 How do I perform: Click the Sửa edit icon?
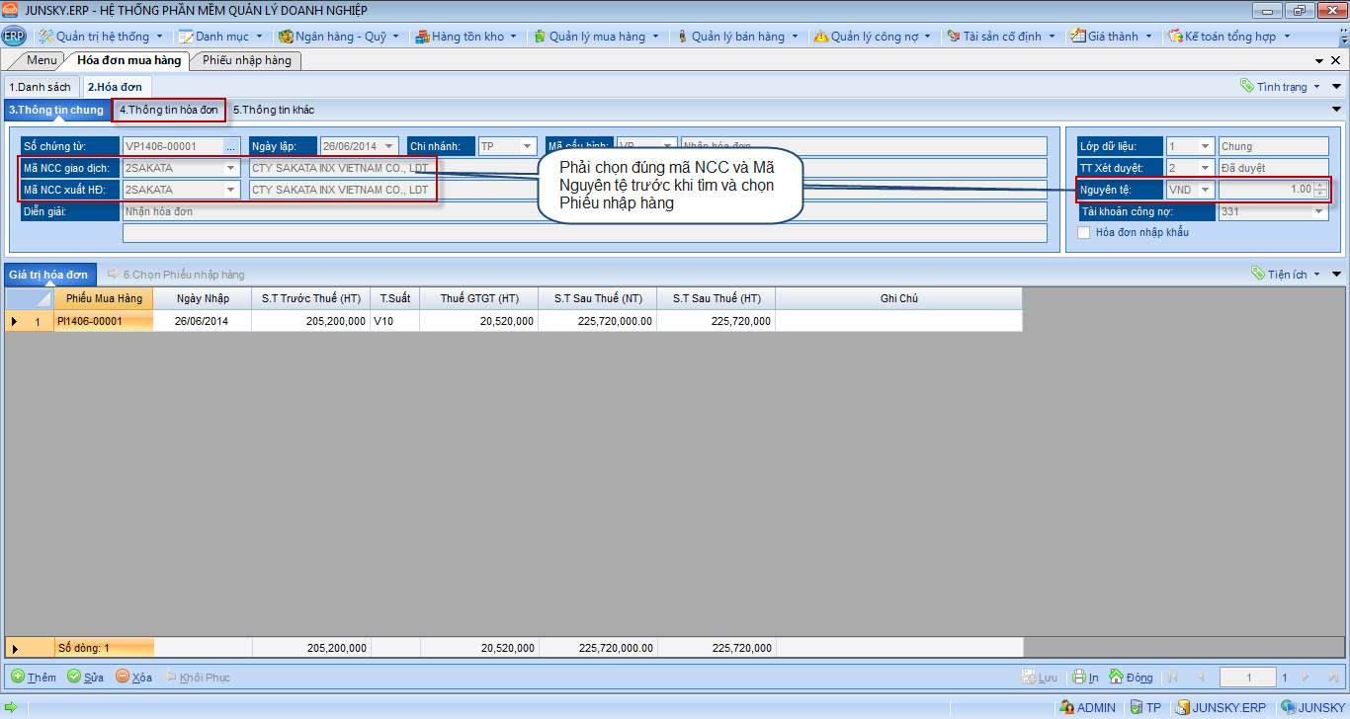pos(74,677)
